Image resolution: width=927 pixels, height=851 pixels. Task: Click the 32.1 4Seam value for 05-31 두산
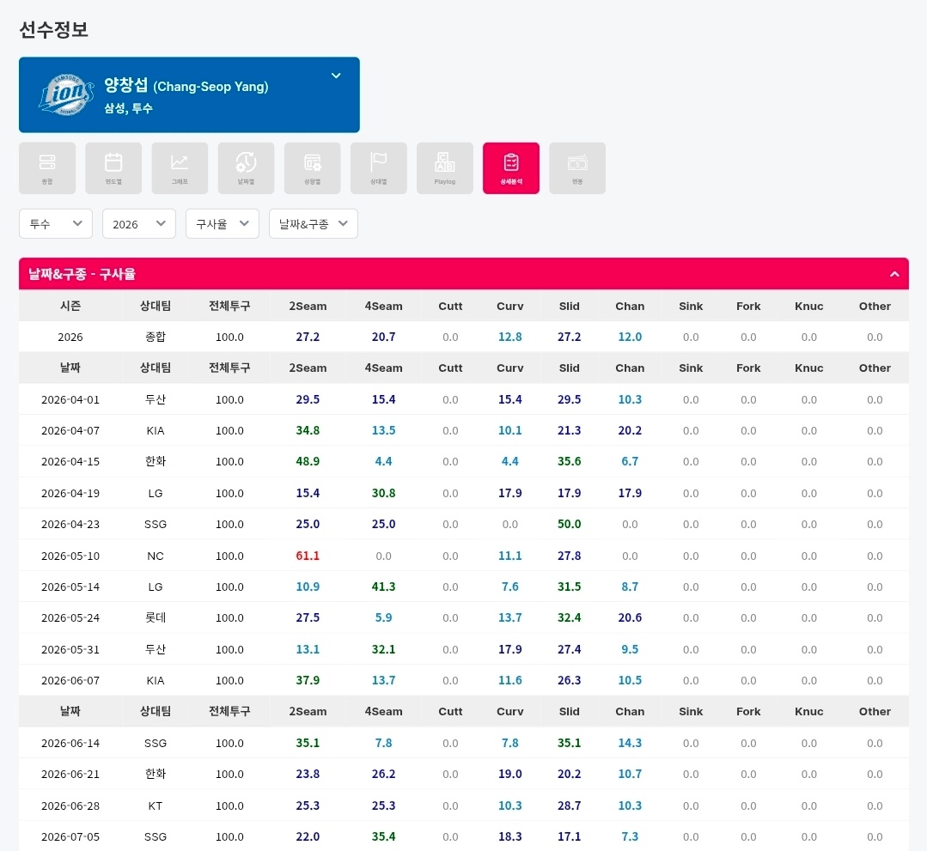384,649
